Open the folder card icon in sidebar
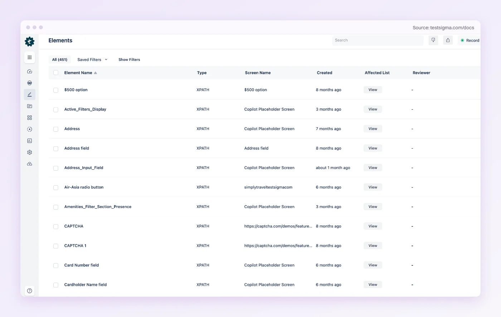 (x=30, y=106)
